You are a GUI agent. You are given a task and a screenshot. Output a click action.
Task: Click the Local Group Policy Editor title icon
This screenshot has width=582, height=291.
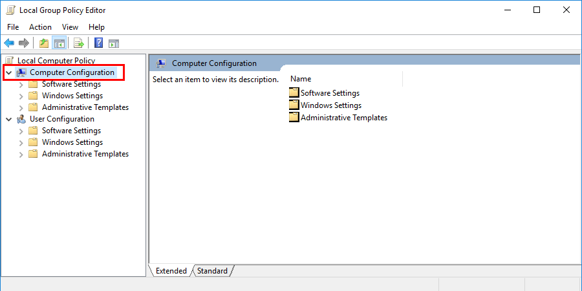coord(10,10)
